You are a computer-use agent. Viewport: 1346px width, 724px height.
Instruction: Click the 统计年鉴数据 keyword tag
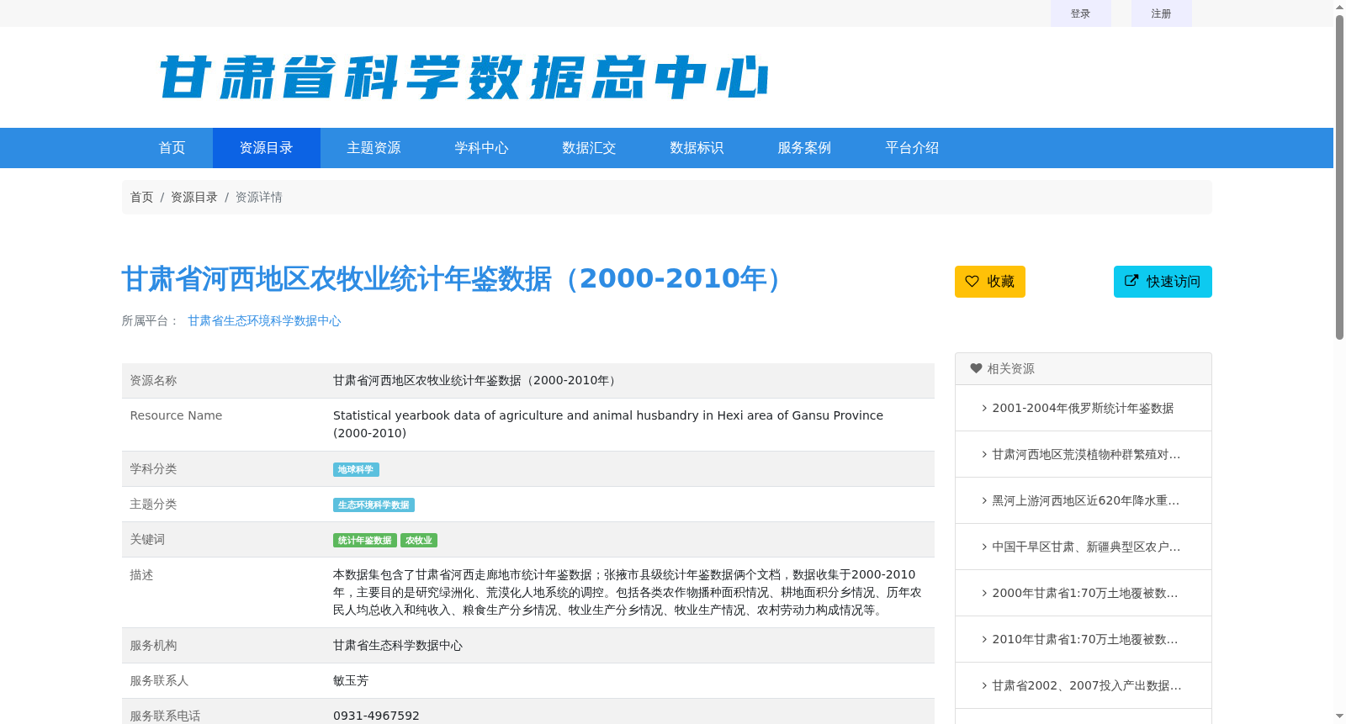[365, 541]
